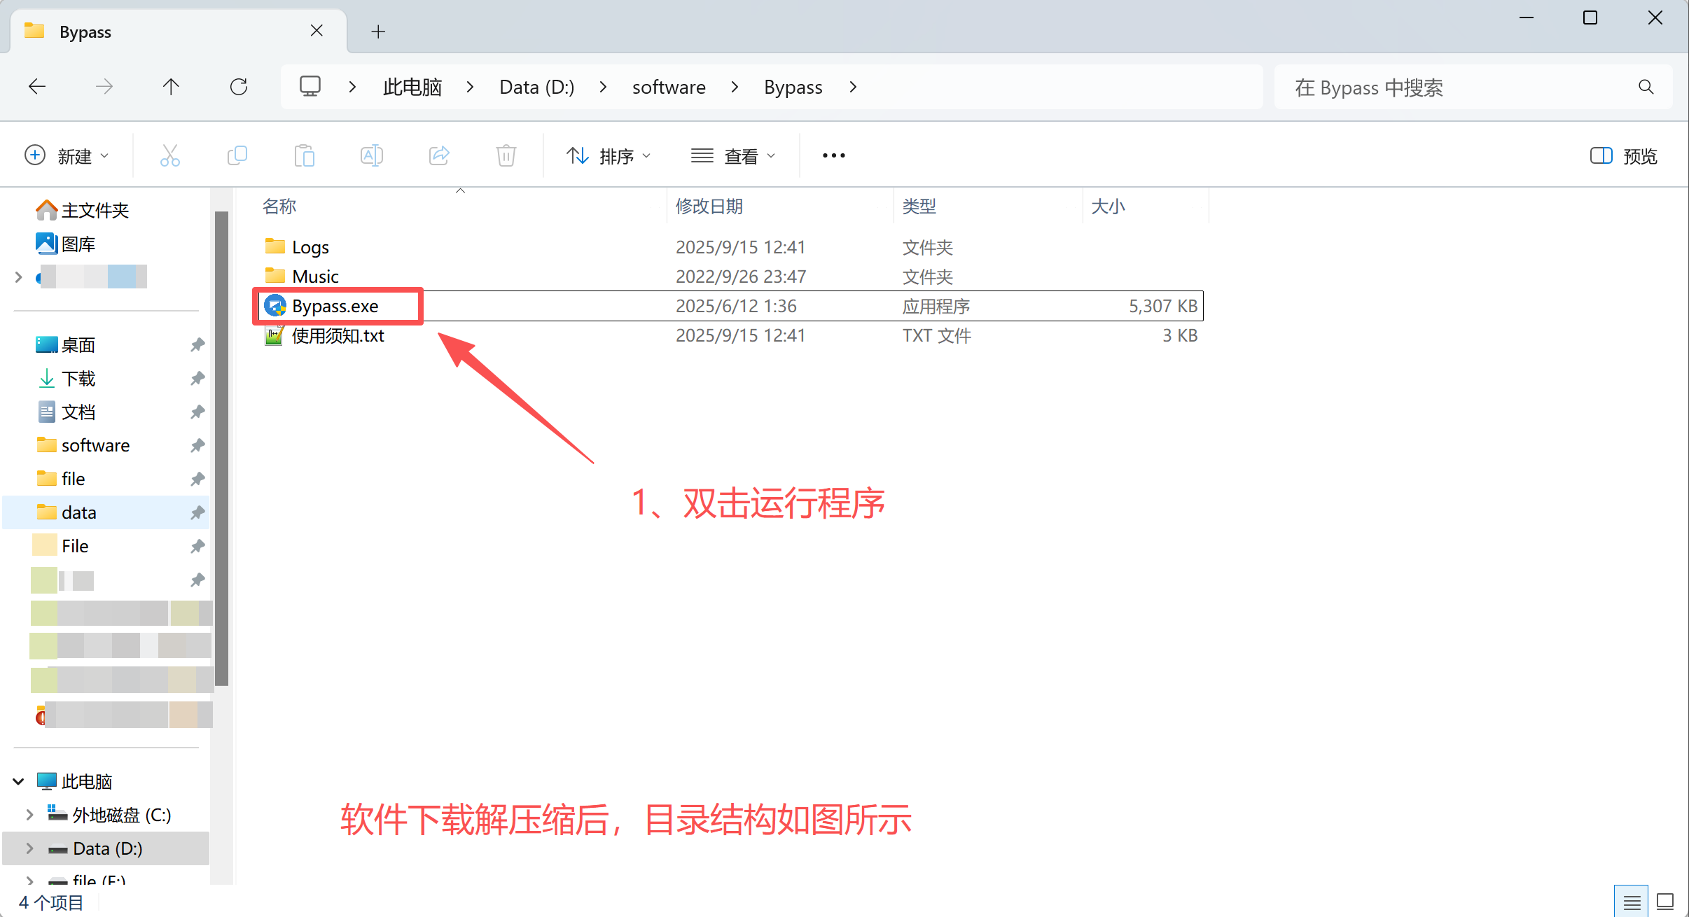
Task: Refresh the current folder view
Action: coord(239,87)
